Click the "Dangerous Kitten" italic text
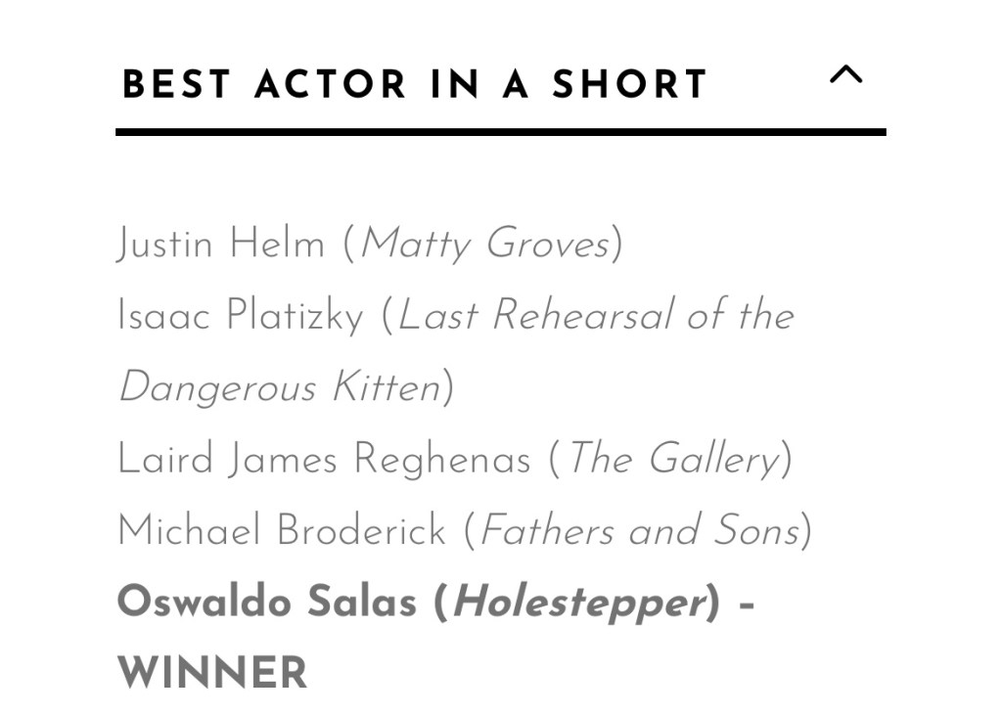 (280, 387)
